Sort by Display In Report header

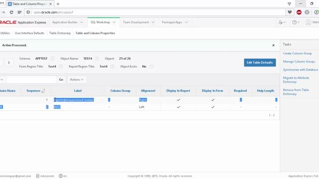178,90
